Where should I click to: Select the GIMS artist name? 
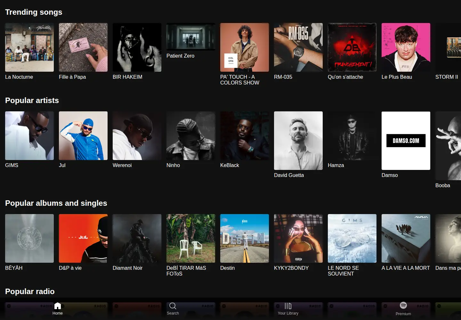pos(12,165)
